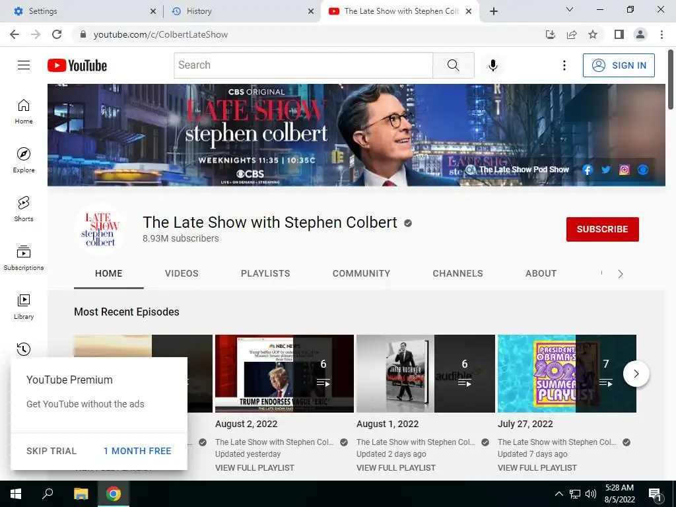Click 1 MONTH FREE offer

pos(137,451)
